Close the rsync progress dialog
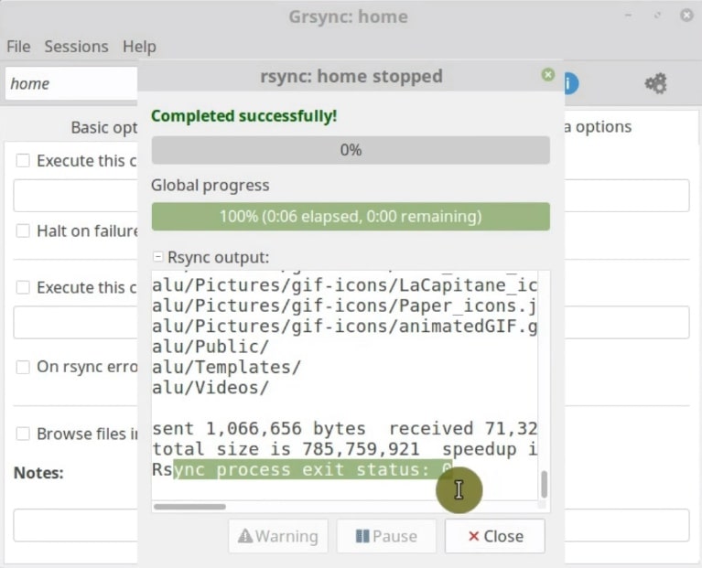The width and height of the screenshot is (702, 568). pyautogui.click(x=495, y=536)
